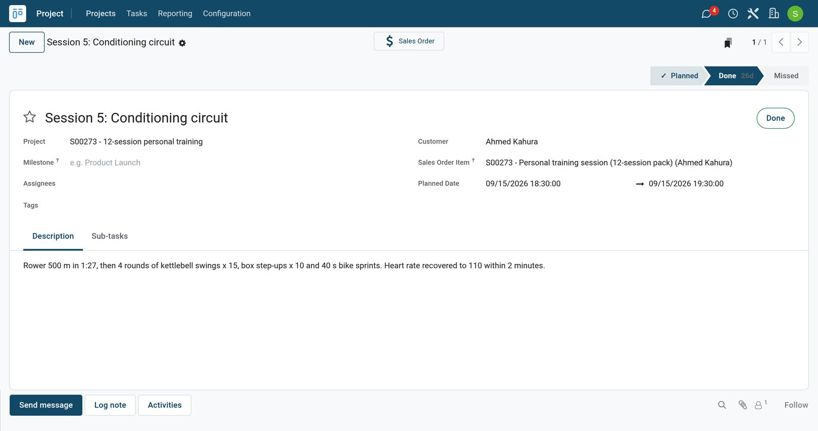
Task: Open the Project field dropdown
Action: (x=234, y=141)
